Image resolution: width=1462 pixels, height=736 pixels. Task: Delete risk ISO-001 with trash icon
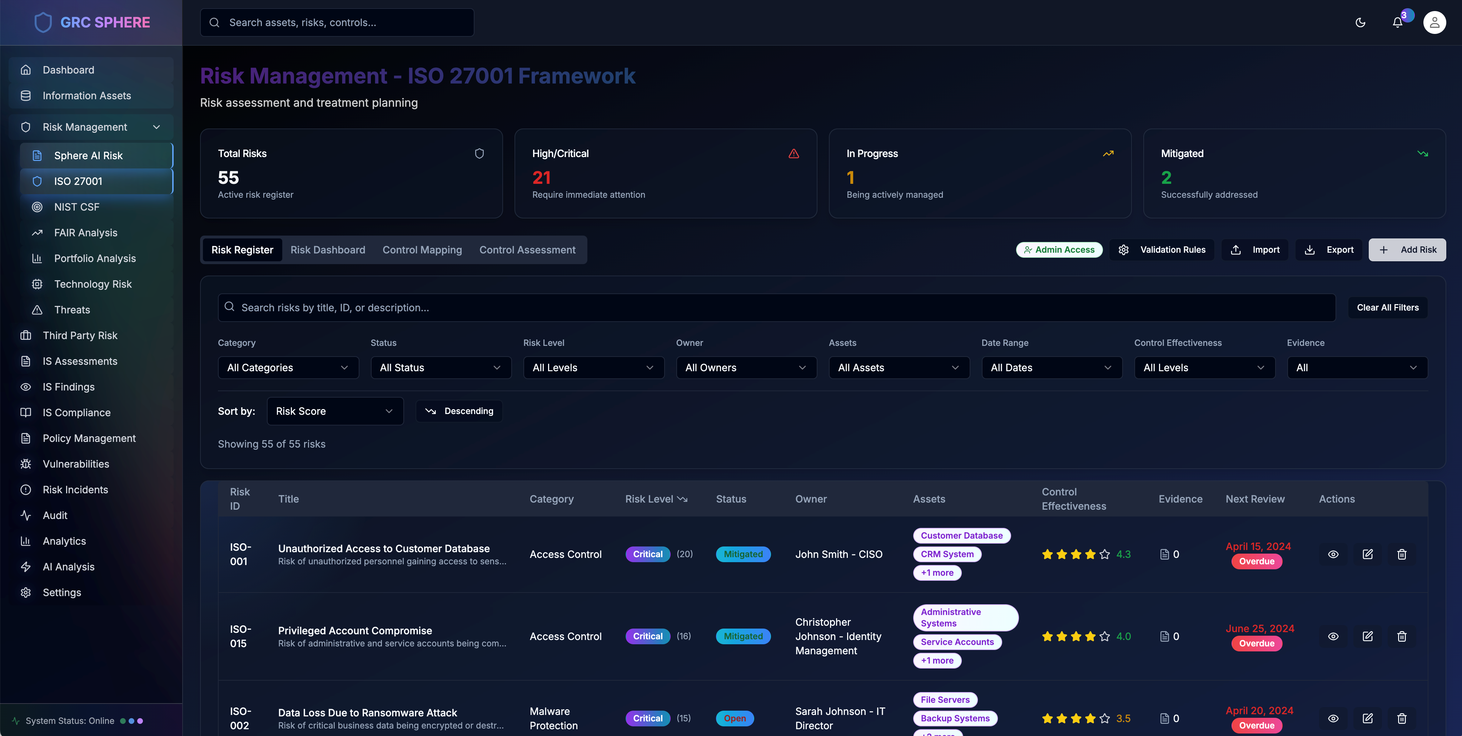1401,554
